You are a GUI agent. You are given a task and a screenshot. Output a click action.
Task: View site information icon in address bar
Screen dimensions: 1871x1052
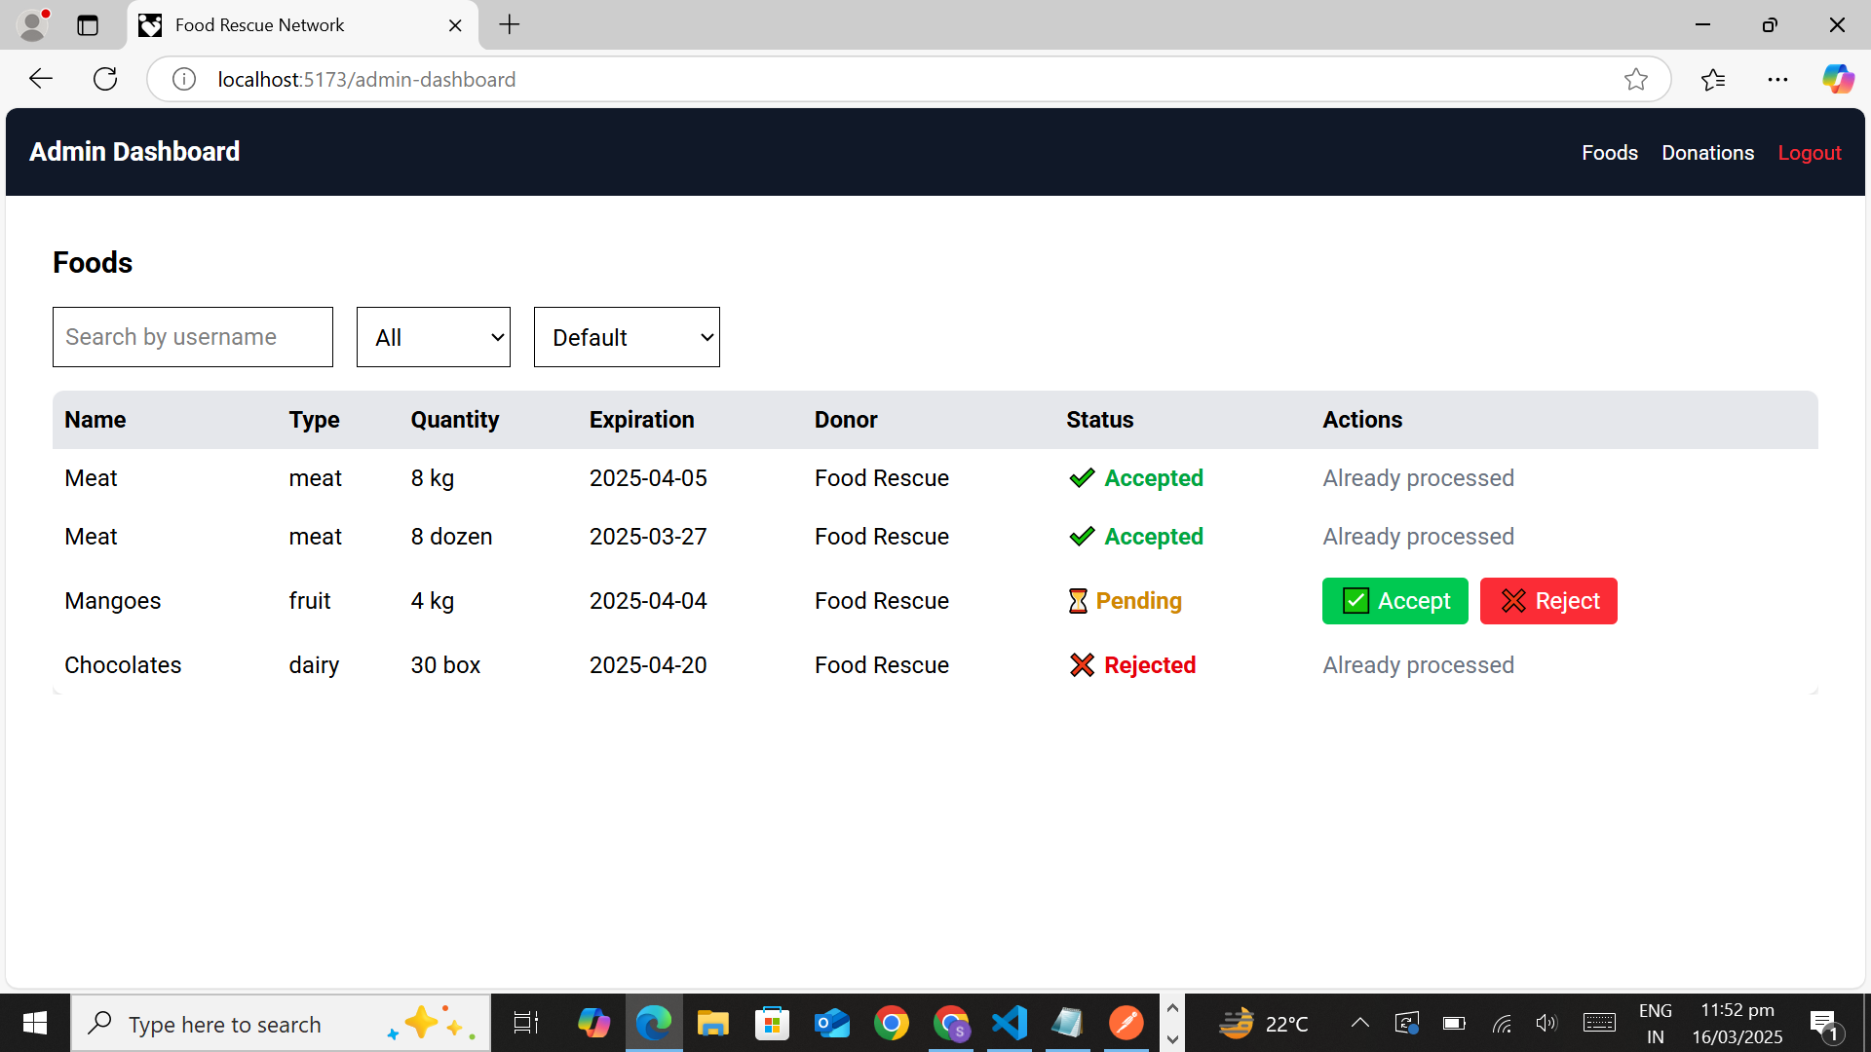[x=184, y=79]
